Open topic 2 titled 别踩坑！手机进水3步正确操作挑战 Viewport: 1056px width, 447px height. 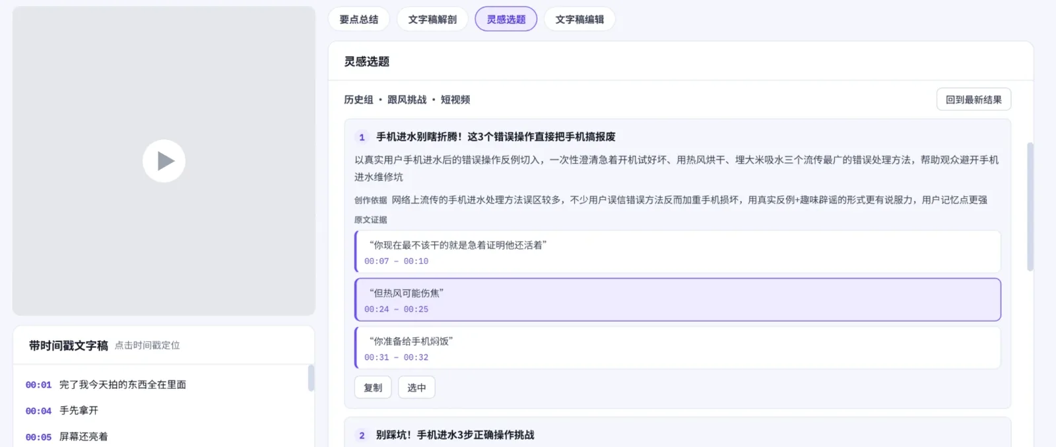coord(455,435)
